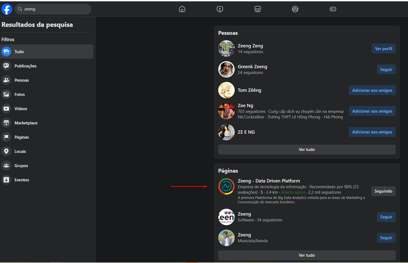The image size is (408, 263).
Task: Open the Watch video icon
Action: (x=220, y=9)
